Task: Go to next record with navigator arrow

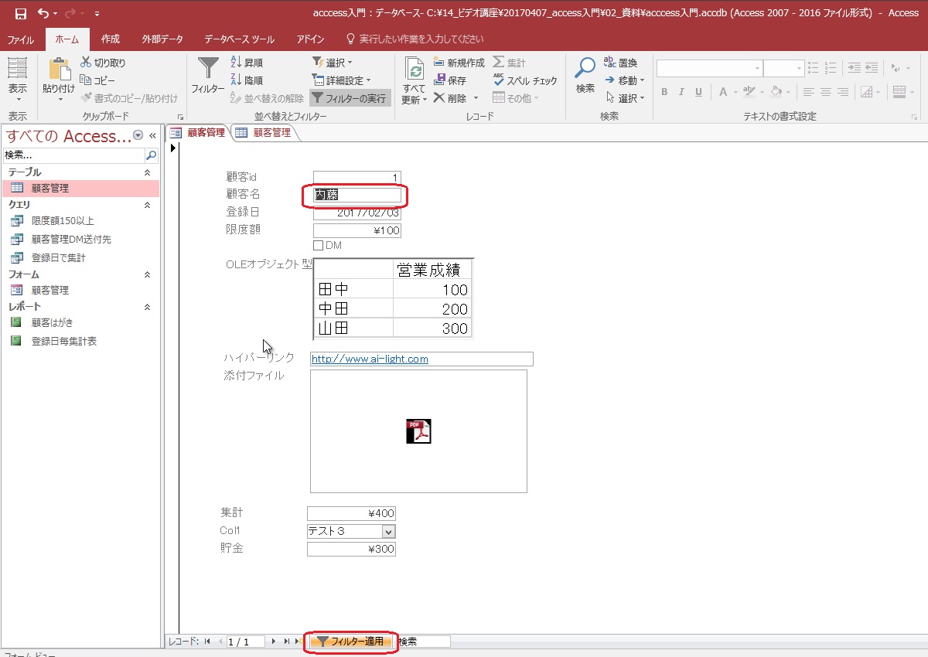Action: tap(273, 642)
